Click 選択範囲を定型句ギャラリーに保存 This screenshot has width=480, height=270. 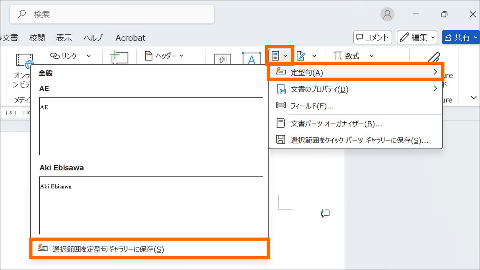[x=148, y=249]
